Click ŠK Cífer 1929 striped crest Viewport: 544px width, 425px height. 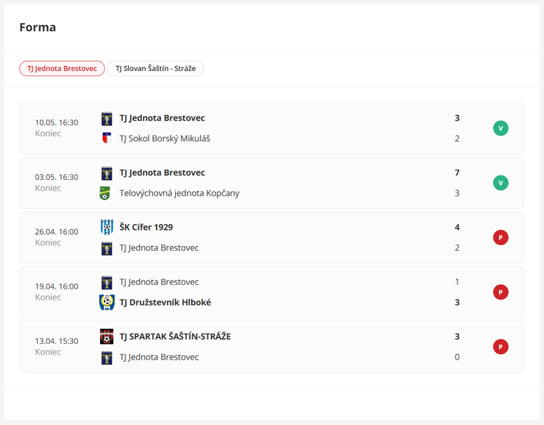click(x=107, y=227)
